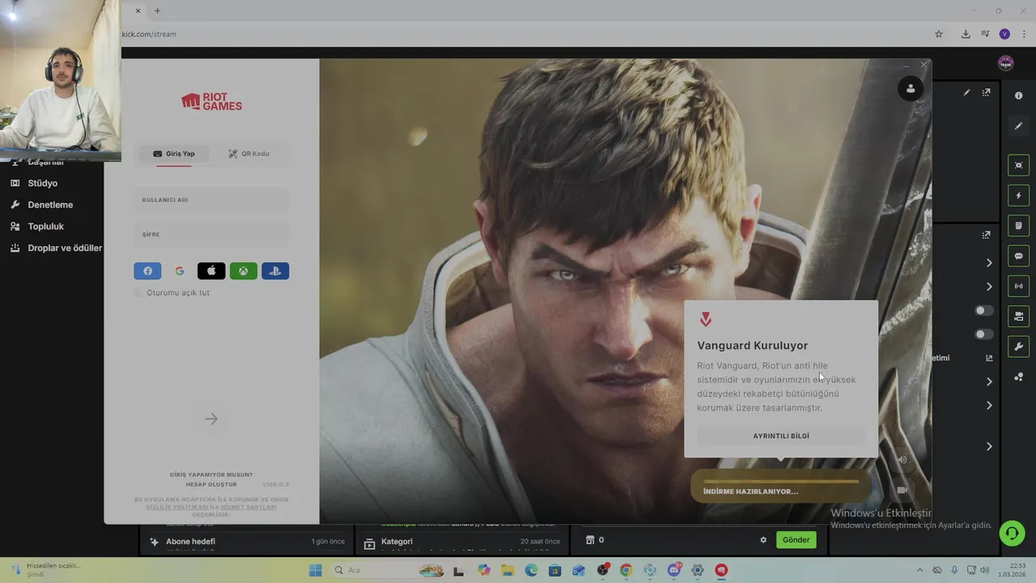Click the pencil edit icon in top Kick panel
This screenshot has height=583, width=1036.
[x=966, y=92]
